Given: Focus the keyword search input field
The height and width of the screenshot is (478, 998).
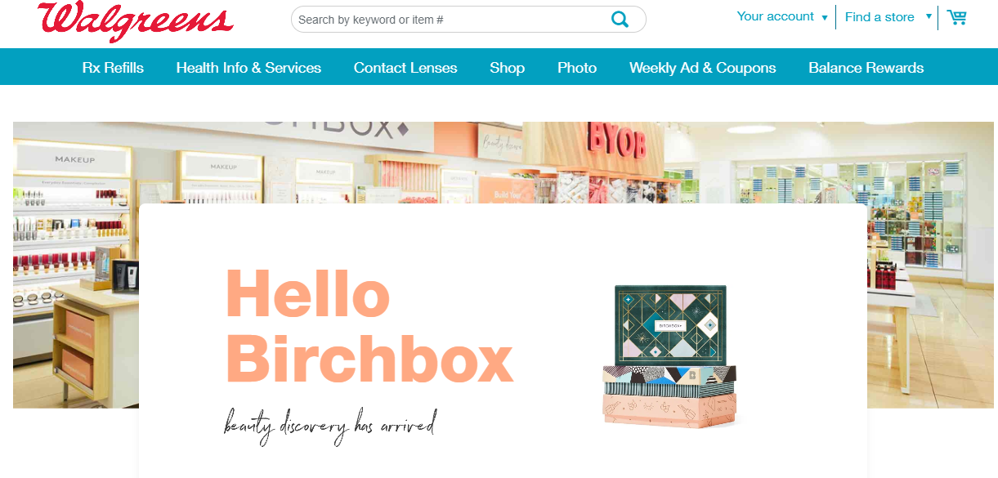Looking at the screenshot, I should click(x=450, y=20).
